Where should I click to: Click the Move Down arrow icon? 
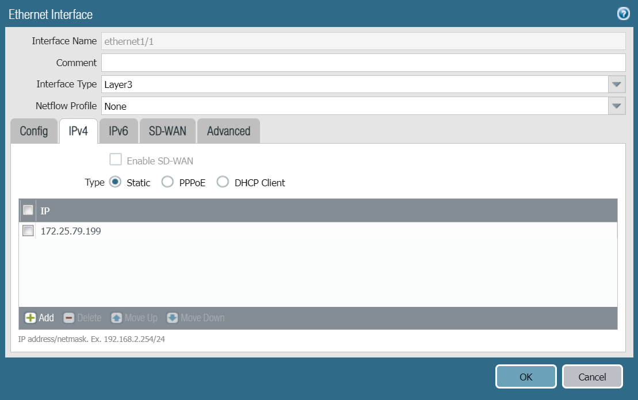point(173,318)
